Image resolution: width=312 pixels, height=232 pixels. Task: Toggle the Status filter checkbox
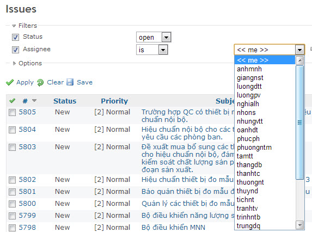15,37
